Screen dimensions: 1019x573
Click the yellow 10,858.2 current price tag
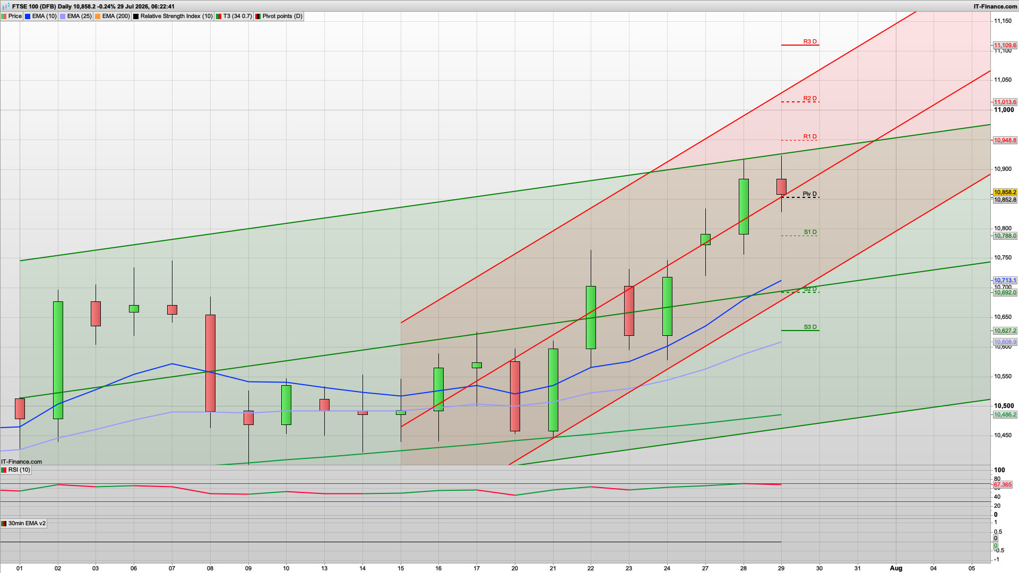1005,193
